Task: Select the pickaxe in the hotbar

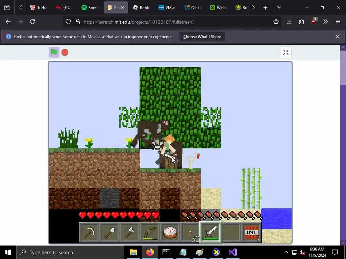Action: coord(89,232)
